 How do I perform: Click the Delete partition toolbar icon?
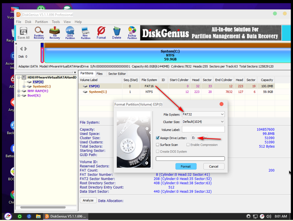[117, 33]
